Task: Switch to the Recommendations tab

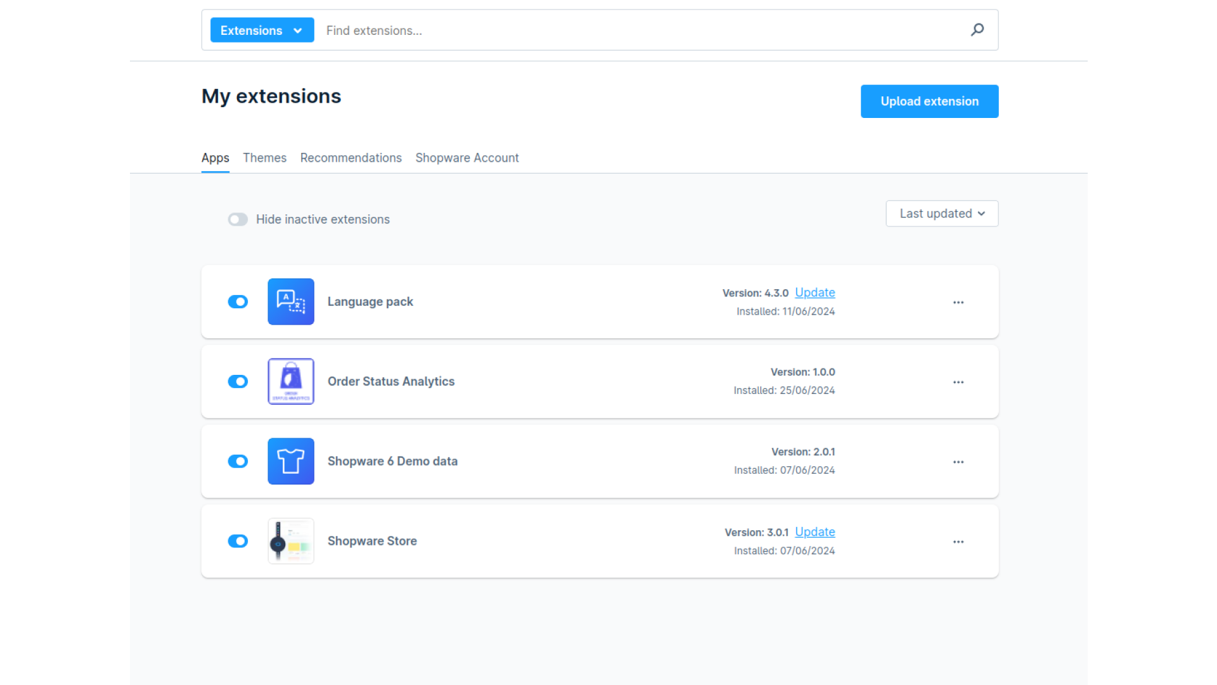Action: (x=351, y=158)
